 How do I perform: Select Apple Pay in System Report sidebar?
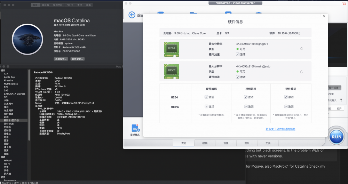coord(9,77)
